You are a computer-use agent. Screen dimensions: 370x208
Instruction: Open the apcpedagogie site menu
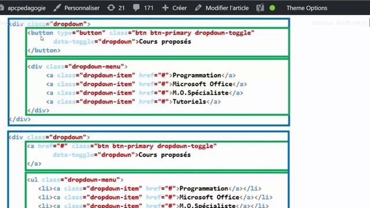(x=27, y=8)
